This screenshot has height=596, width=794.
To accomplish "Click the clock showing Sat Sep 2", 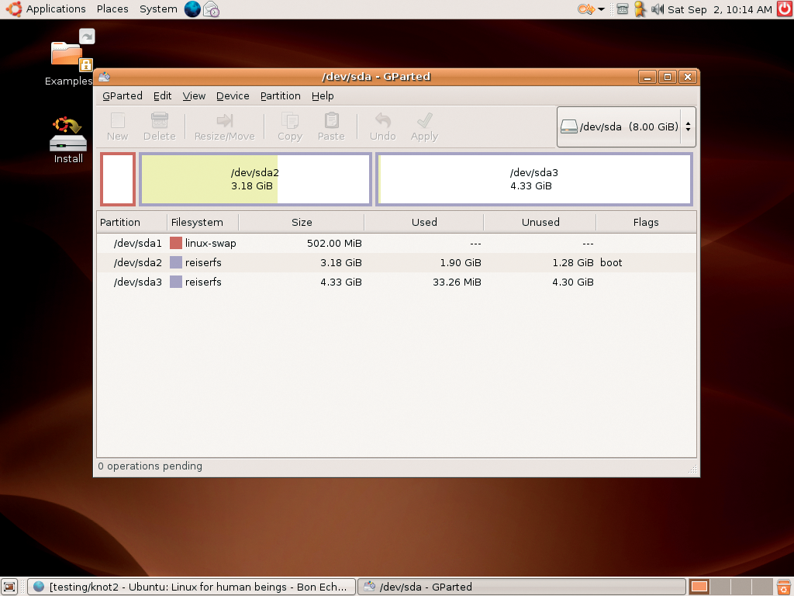I will coord(720,9).
